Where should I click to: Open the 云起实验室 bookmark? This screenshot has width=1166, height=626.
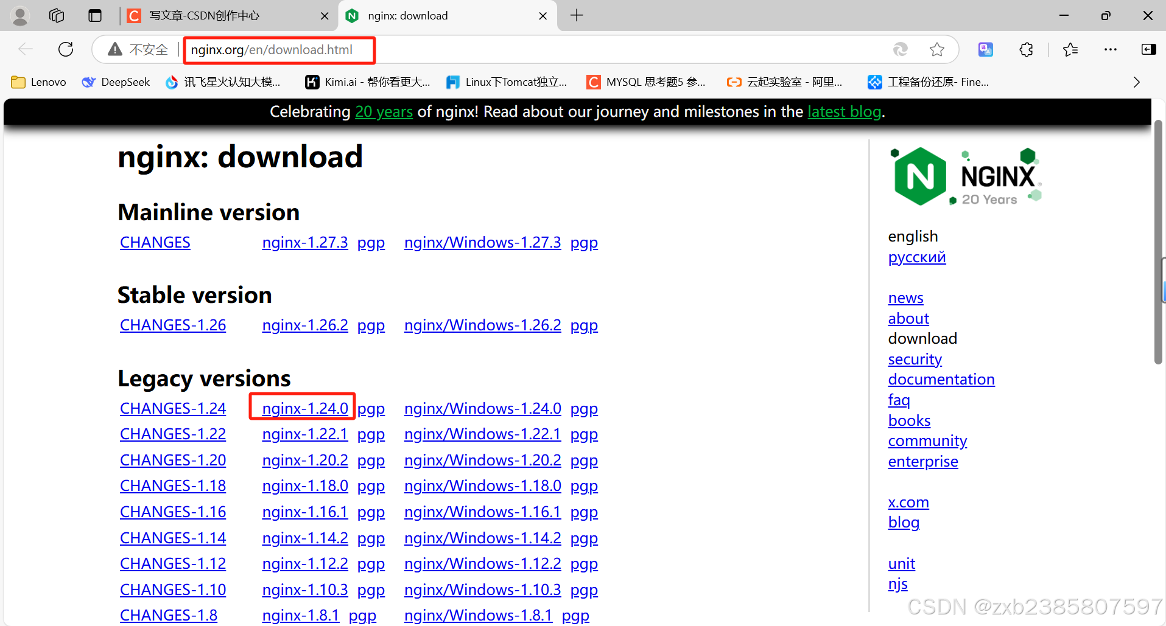coord(785,82)
